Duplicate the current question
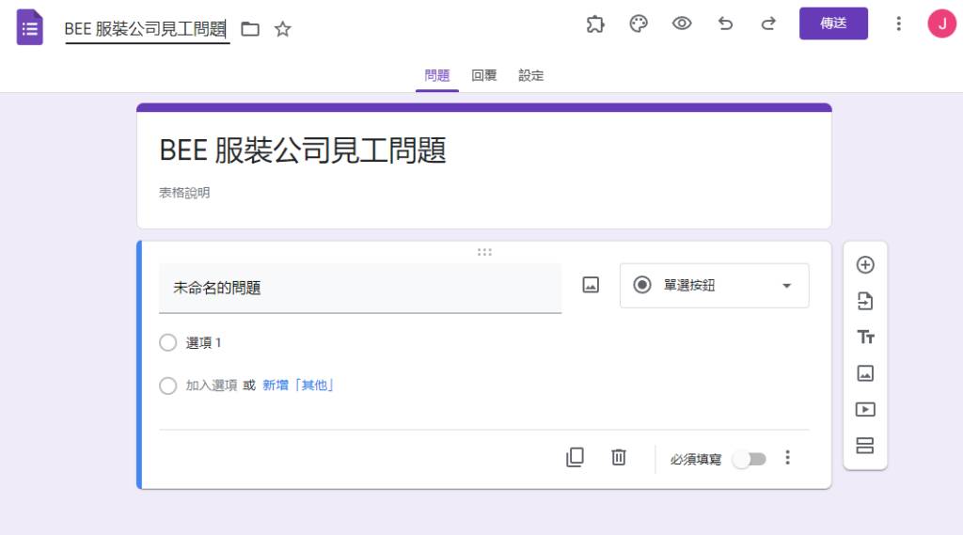This screenshot has height=535, width=963. coord(575,457)
